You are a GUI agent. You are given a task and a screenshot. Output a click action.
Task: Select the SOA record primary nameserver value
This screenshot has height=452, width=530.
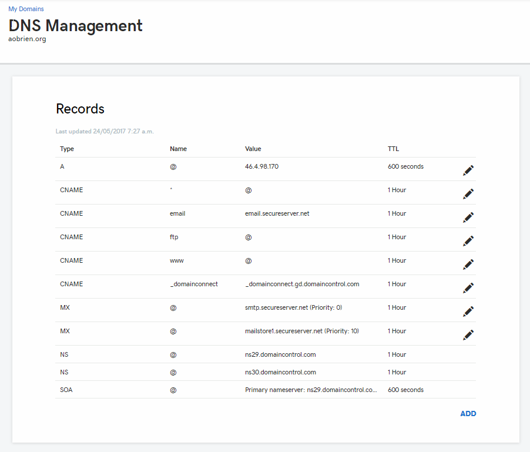311,390
